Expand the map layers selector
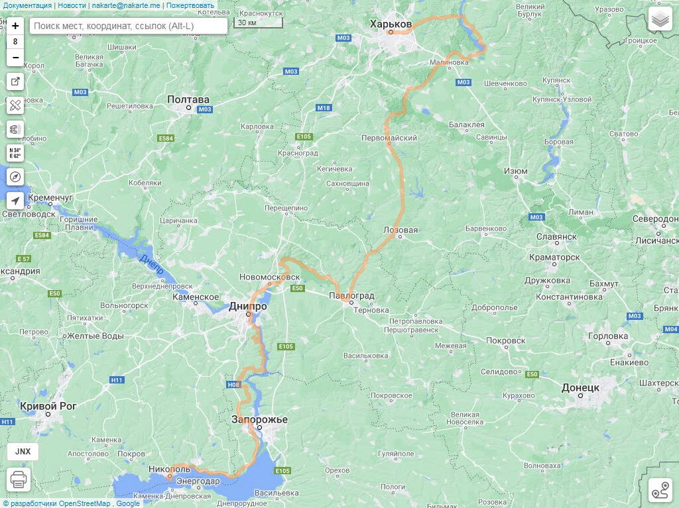 pyautogui.click(x=660, y=19)
